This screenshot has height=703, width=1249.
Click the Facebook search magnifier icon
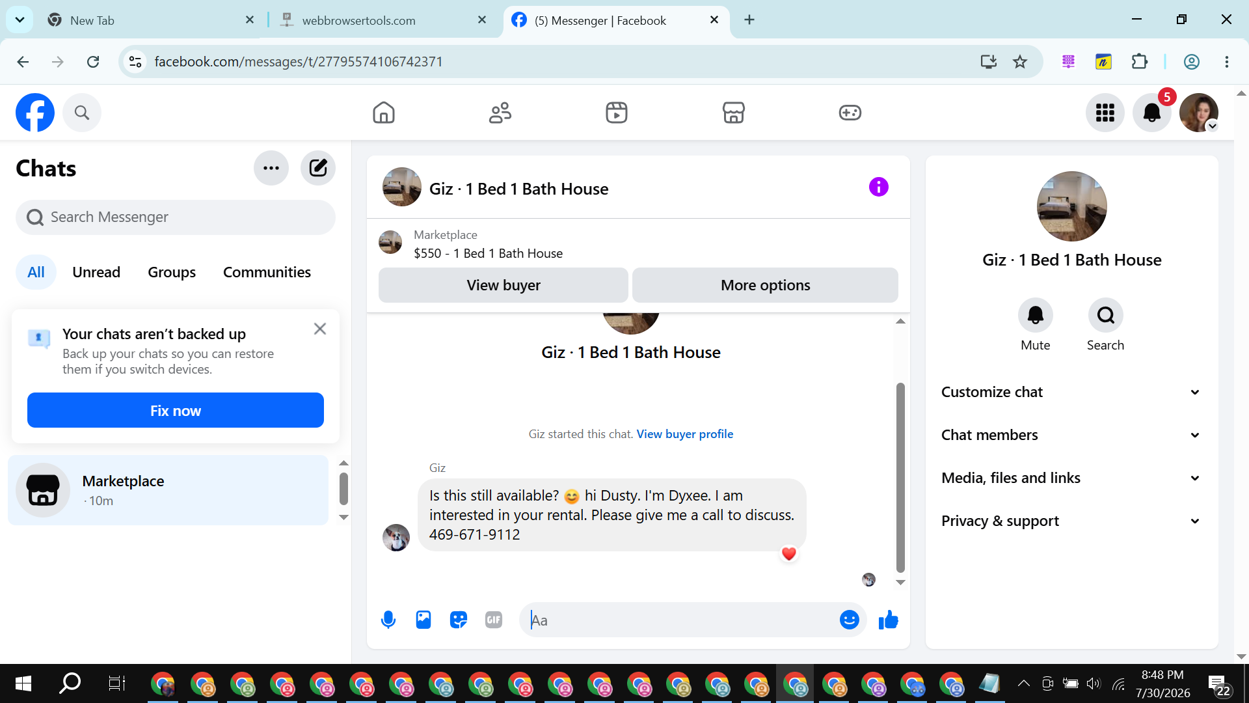(x=82, y=113)
